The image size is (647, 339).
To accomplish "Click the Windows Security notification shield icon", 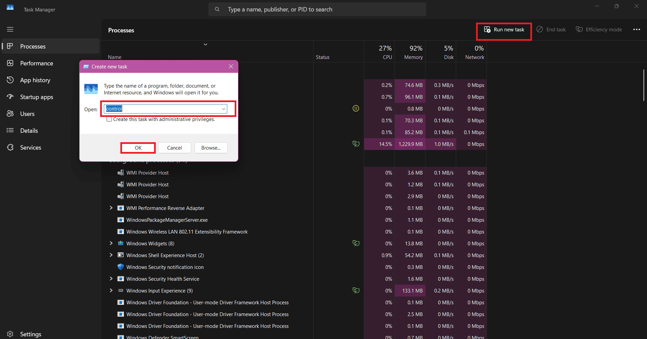I will (x=120, y=267).
